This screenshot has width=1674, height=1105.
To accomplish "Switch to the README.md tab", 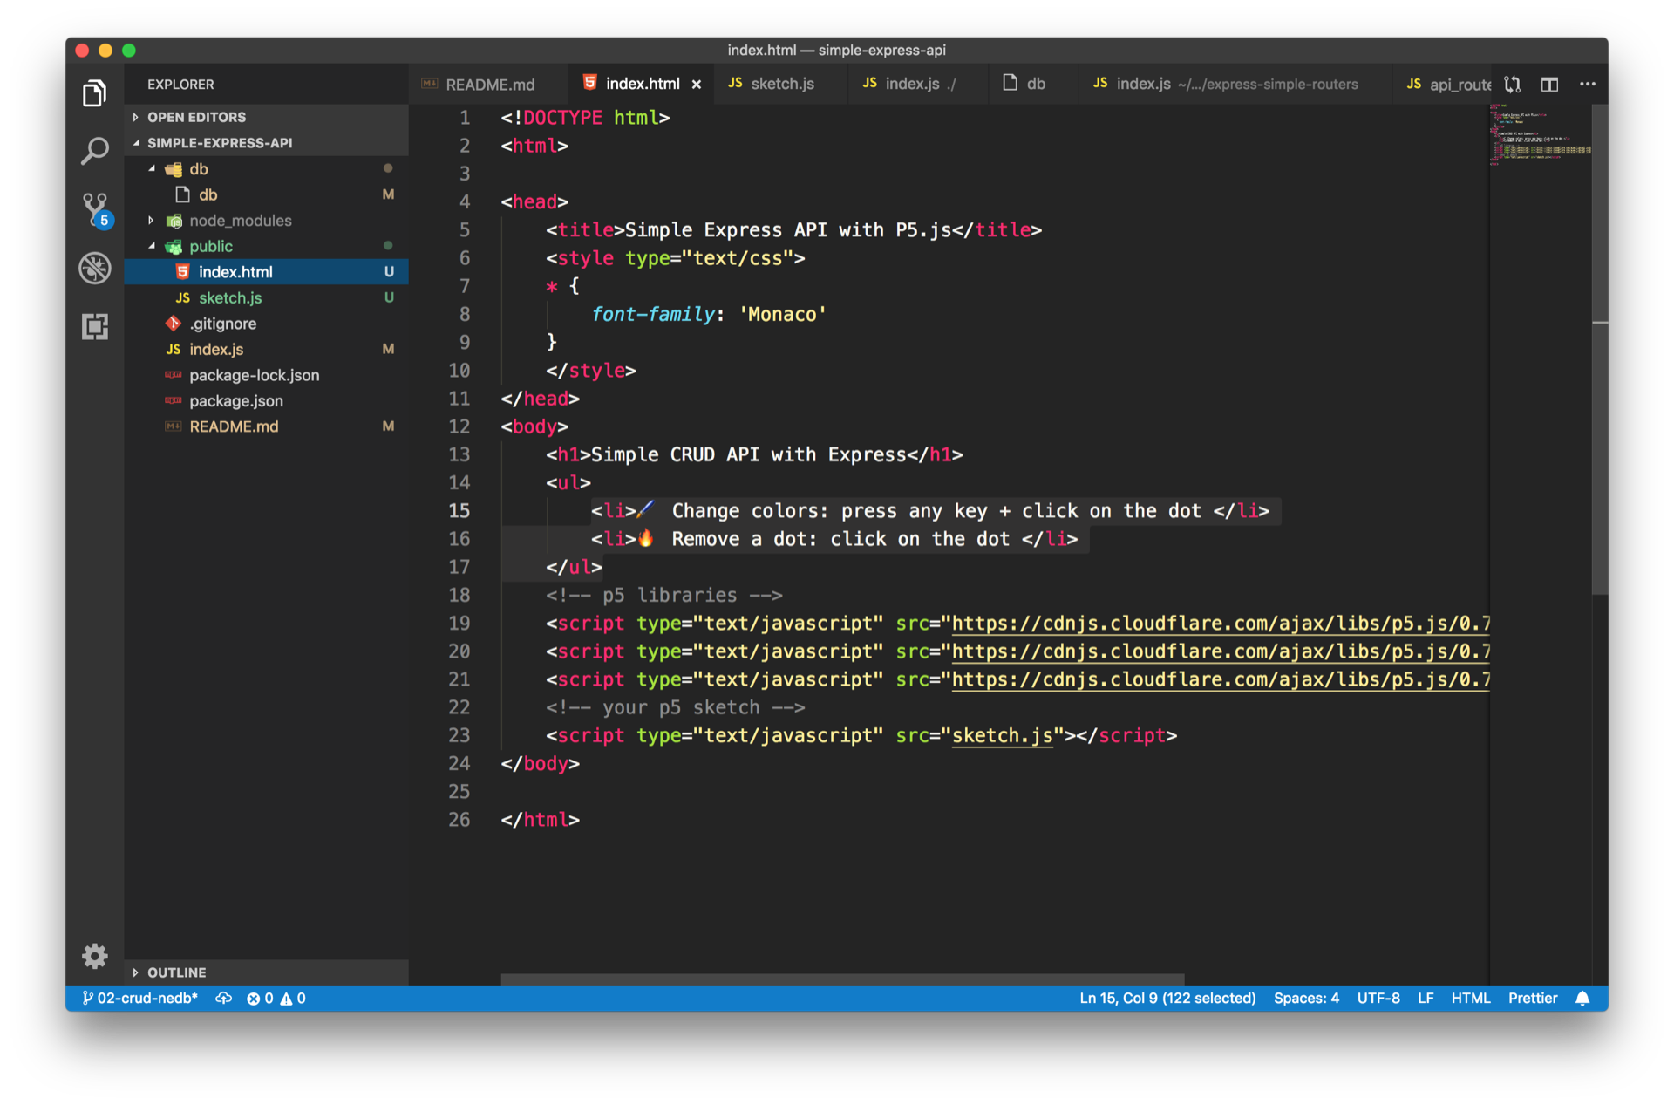I will [488, 84].
